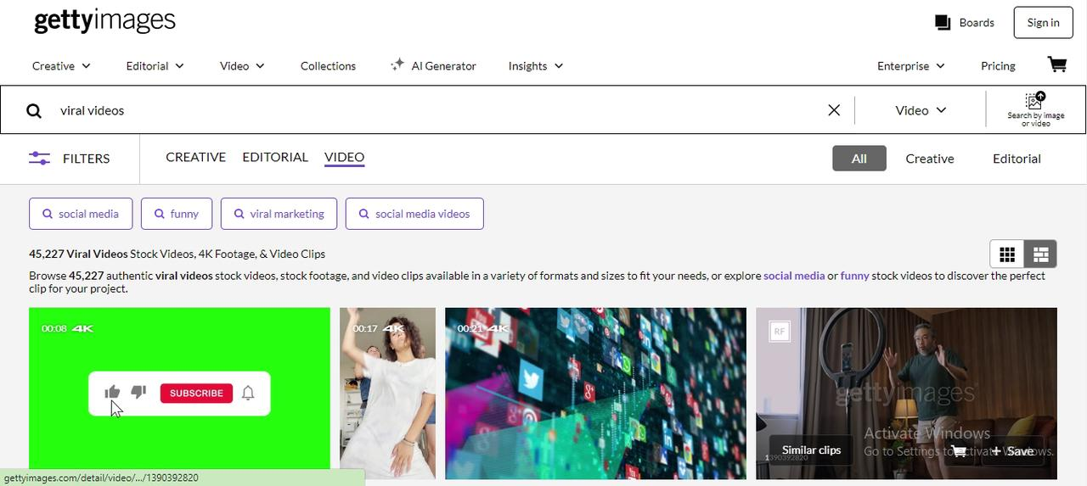The width and height of the screenshot is (1087, 486).
Task: Select the EDITORIAL tab
Action: click(275, 157)
